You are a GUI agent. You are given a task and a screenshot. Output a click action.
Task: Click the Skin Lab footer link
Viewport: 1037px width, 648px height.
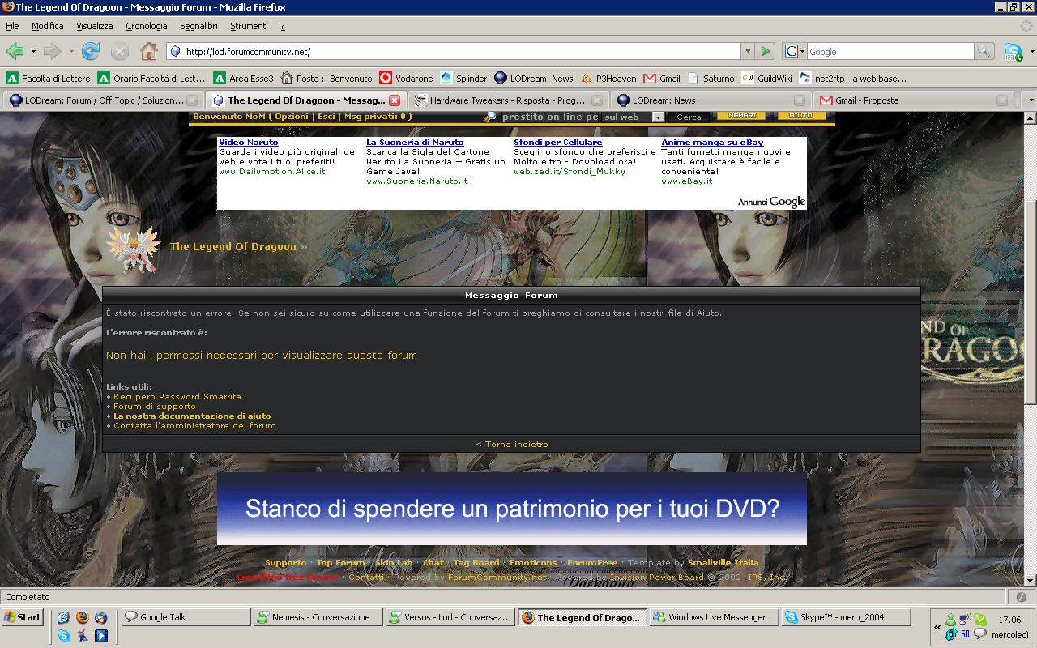[x=394, y=563]
